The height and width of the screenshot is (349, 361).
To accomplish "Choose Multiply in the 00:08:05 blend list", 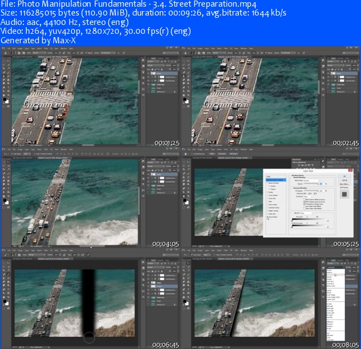I will tap(329, 279).
